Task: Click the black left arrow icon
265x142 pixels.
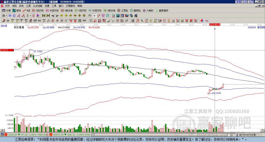Action: (53, 16)
